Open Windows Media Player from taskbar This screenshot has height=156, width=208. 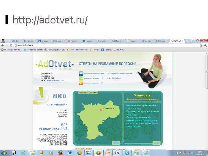[x=51, y=153]
